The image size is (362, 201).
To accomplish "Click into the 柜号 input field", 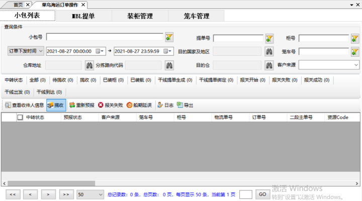I will (323, 39).
